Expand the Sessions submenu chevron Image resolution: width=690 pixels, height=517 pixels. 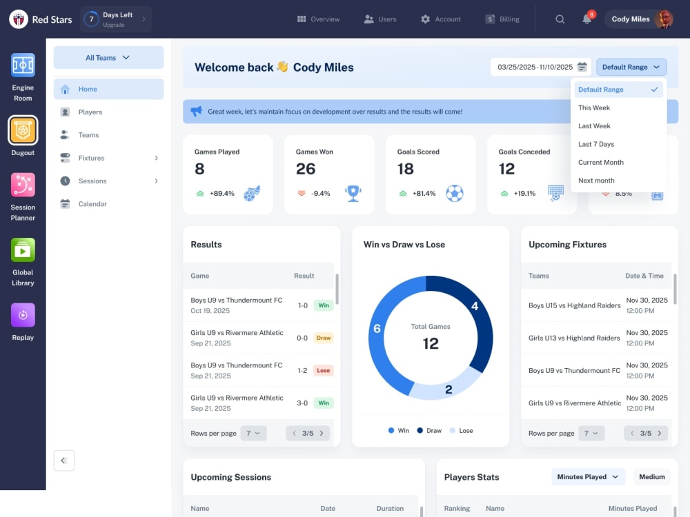tap(156, 181)
